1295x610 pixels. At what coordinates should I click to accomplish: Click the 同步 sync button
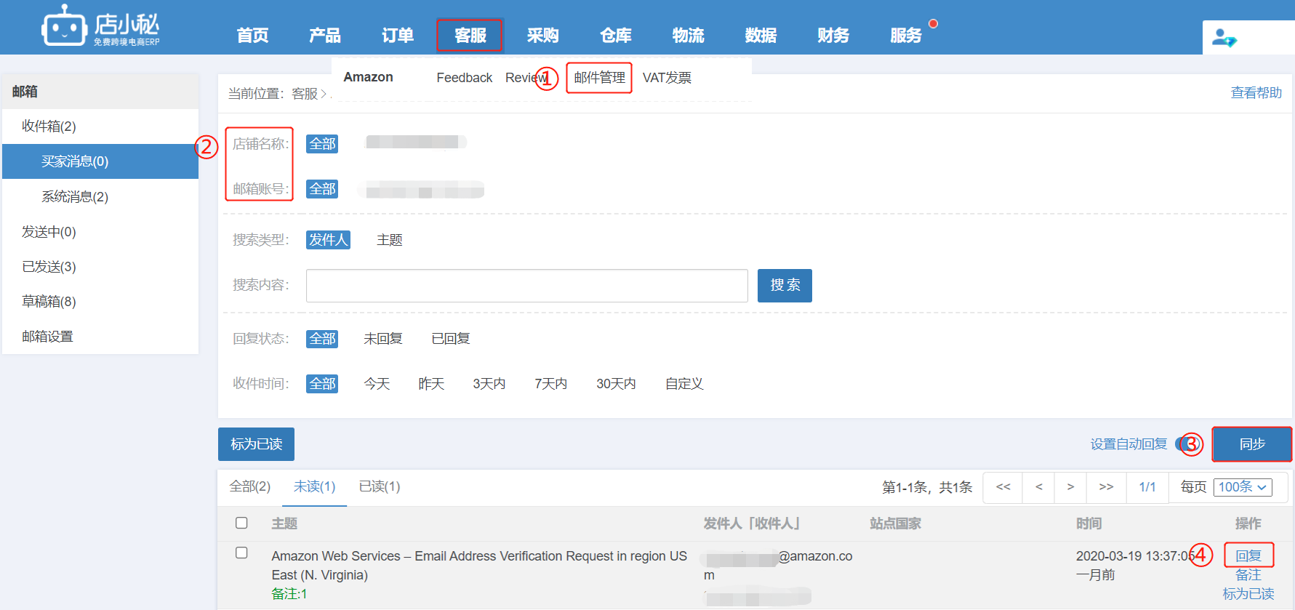pos(1252,444)
